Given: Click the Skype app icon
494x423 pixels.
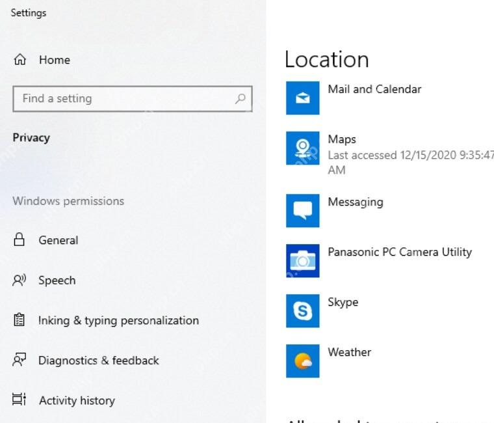Looking at the screenshot, I should [x=302, y=310].
